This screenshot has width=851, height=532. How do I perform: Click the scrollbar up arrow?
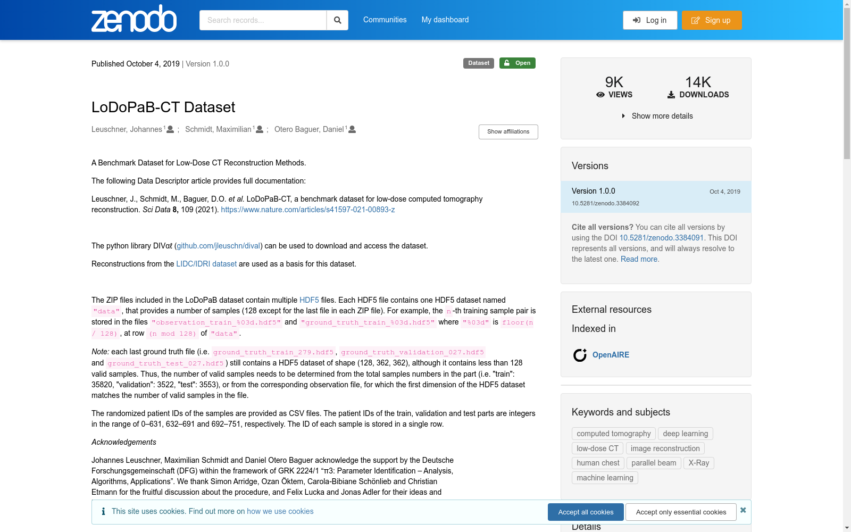tap(847, 4)
